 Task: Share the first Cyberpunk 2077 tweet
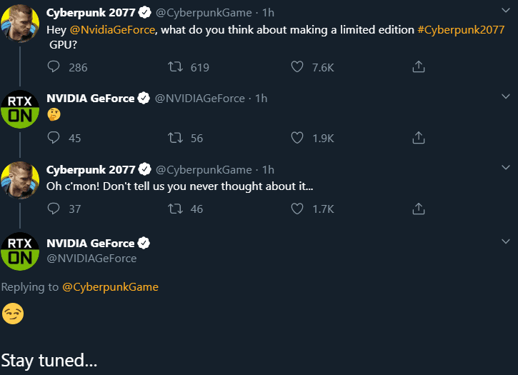pyautogui.click(x=419, y=67)
